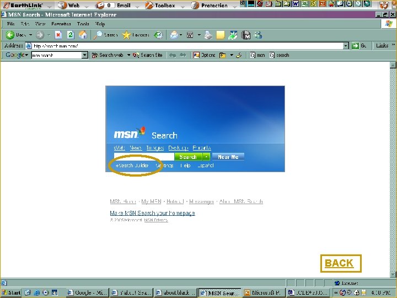Click the Print icon in IE toolbar
This screenshot has width=397, height=298.
tap(208, 35)
